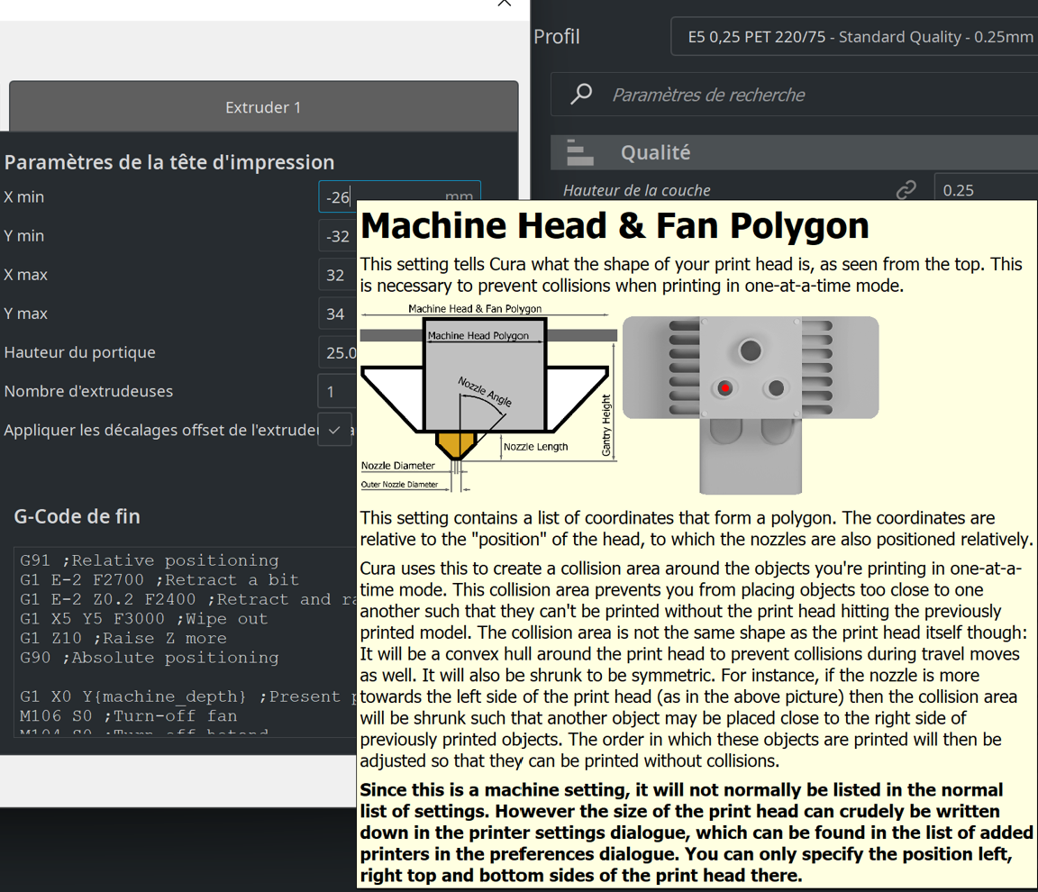
Task: Switch to the Extruder 1 tab
Action: tap(263, 107)
